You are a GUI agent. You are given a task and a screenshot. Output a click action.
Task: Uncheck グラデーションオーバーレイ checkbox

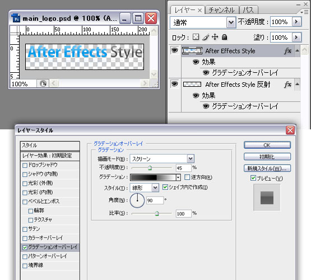[25, 248]
